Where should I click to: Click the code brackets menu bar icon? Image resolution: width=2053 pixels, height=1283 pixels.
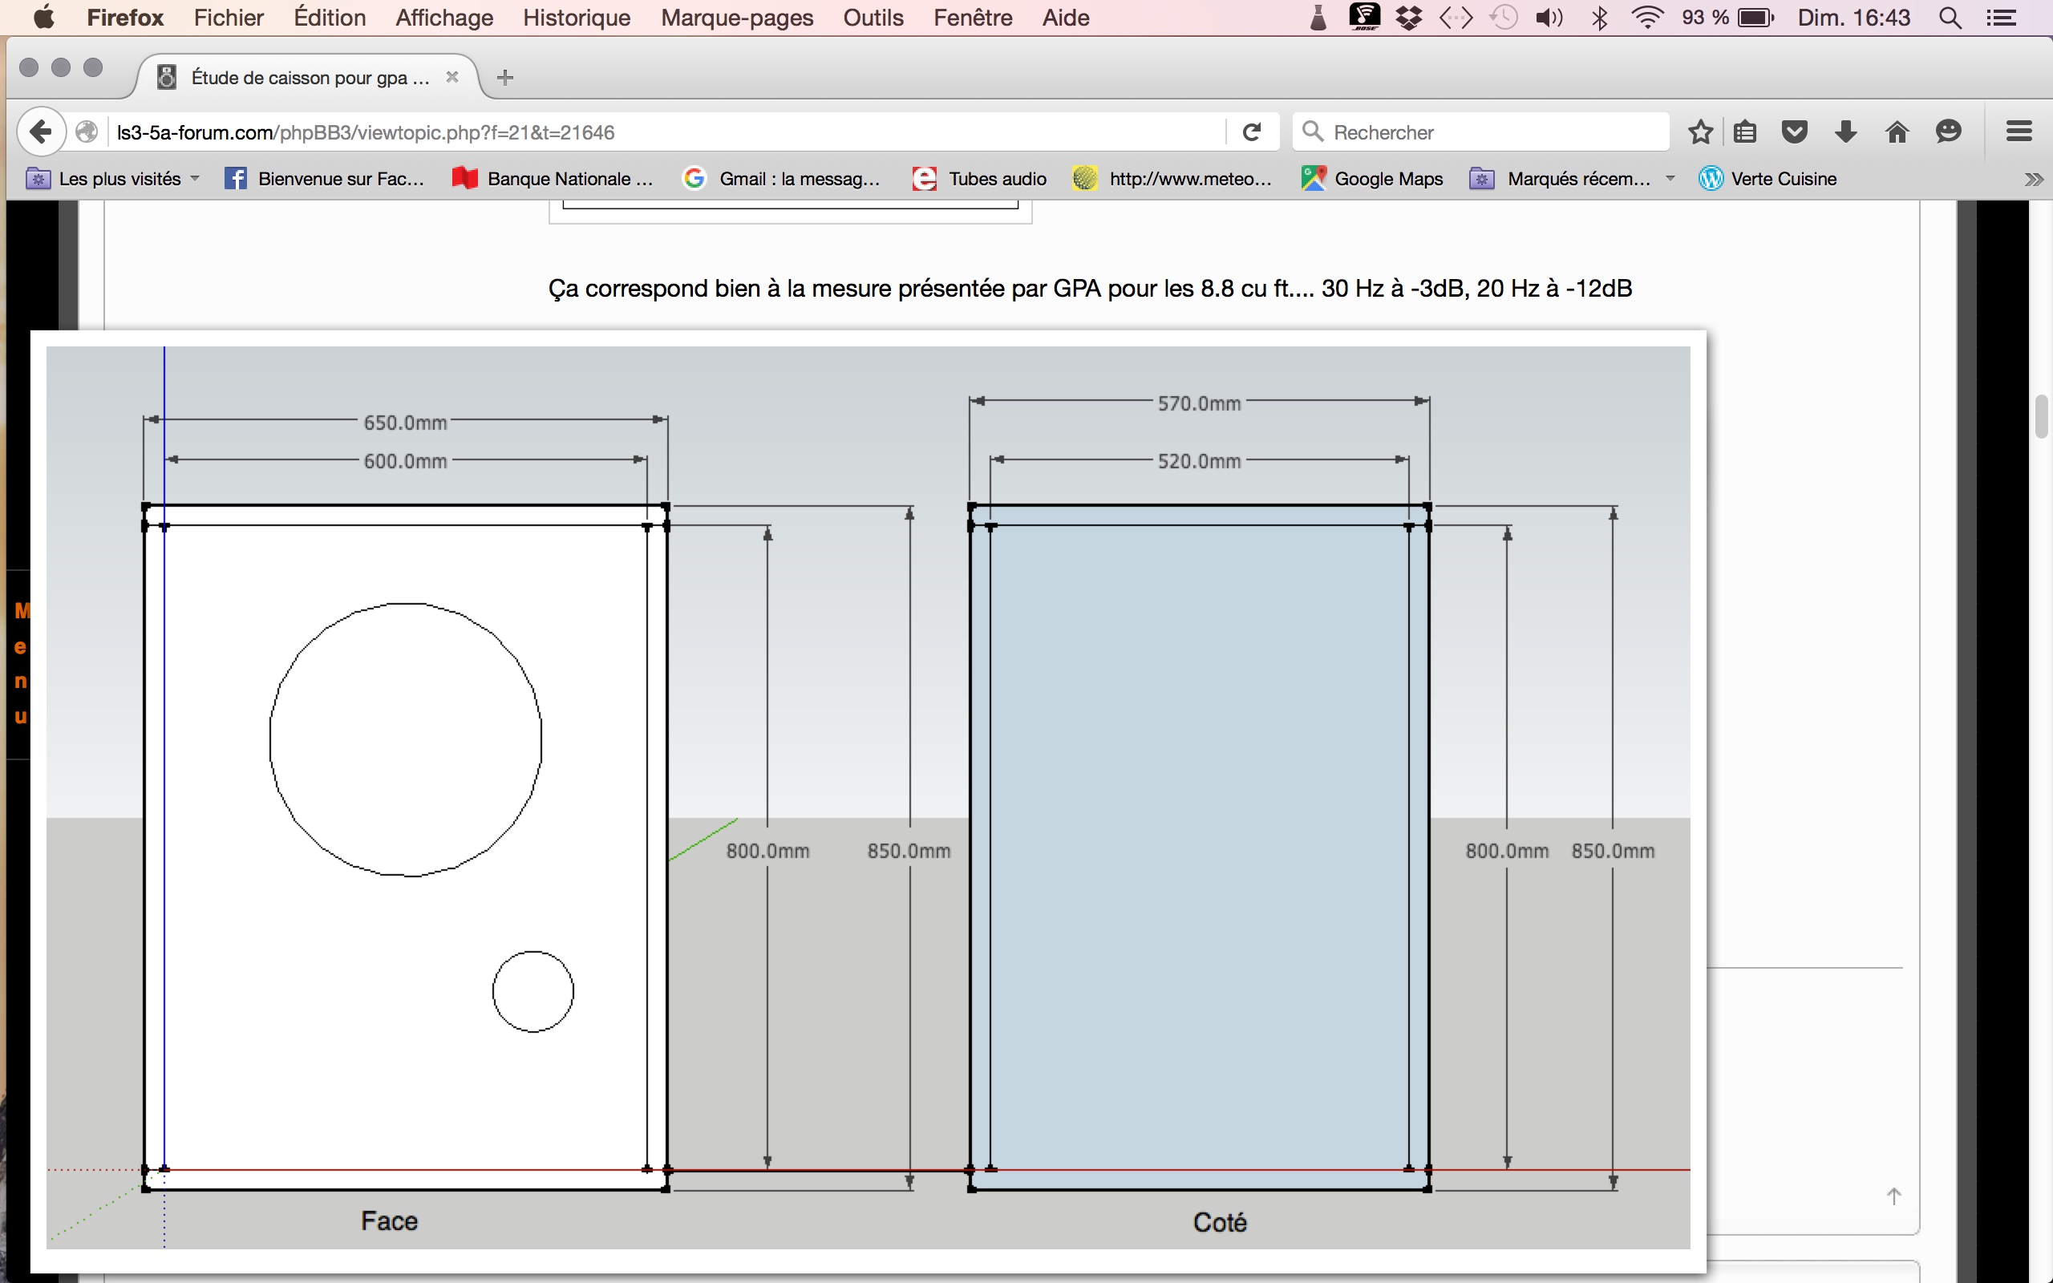[1456, 17]
